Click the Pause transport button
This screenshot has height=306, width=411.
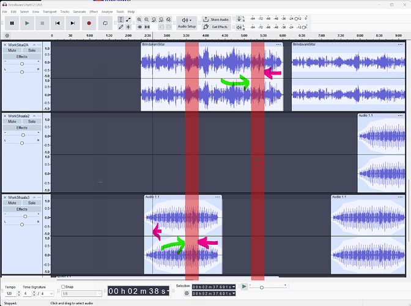[12, 23]
